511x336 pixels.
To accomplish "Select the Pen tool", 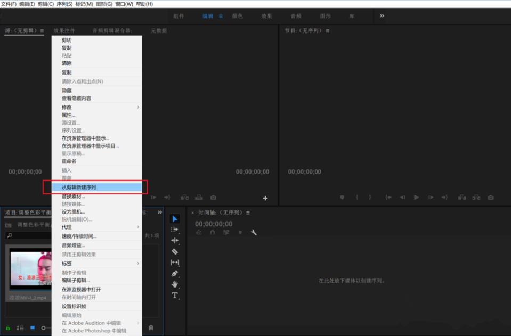I will point(175,273).
